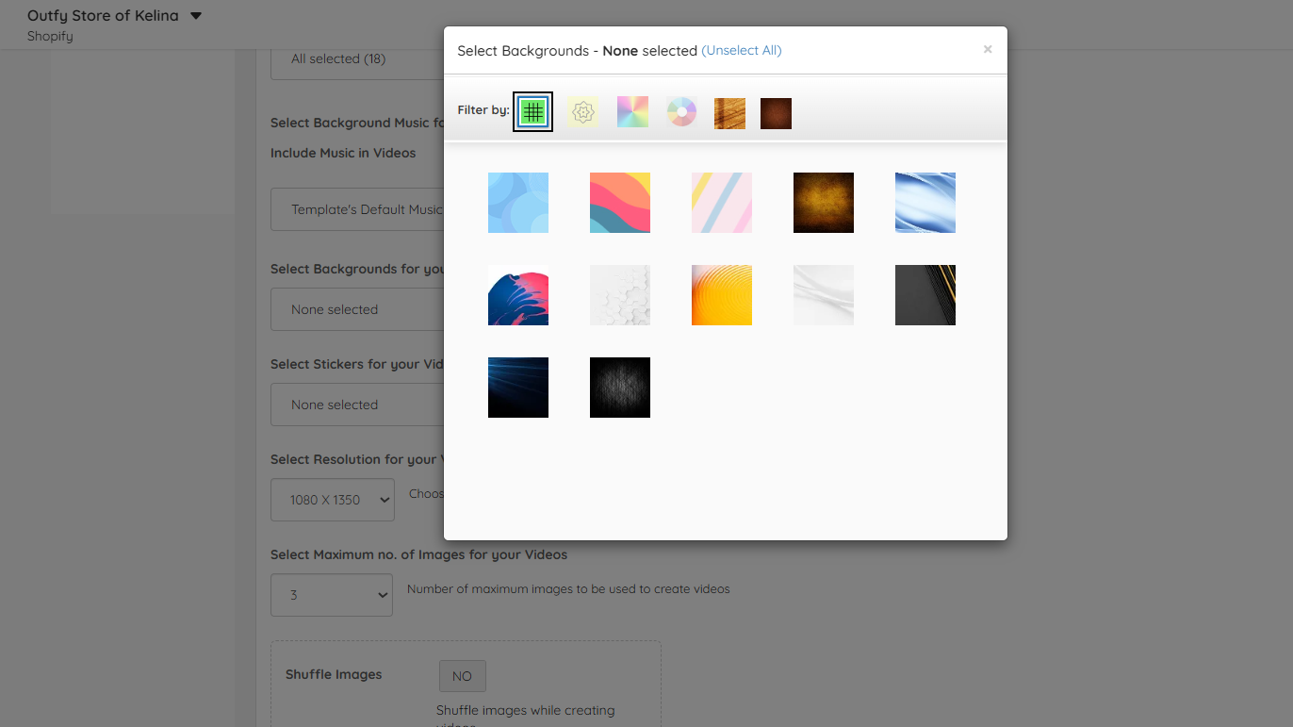Filter by the wood texture icon
Screen dimensions: 1293x727
pyautogui.click(x=729, y=113)
